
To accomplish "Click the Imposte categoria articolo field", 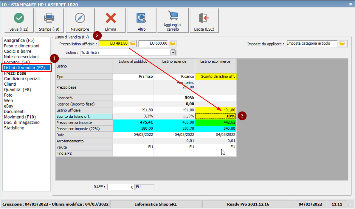I will [312, 44].
